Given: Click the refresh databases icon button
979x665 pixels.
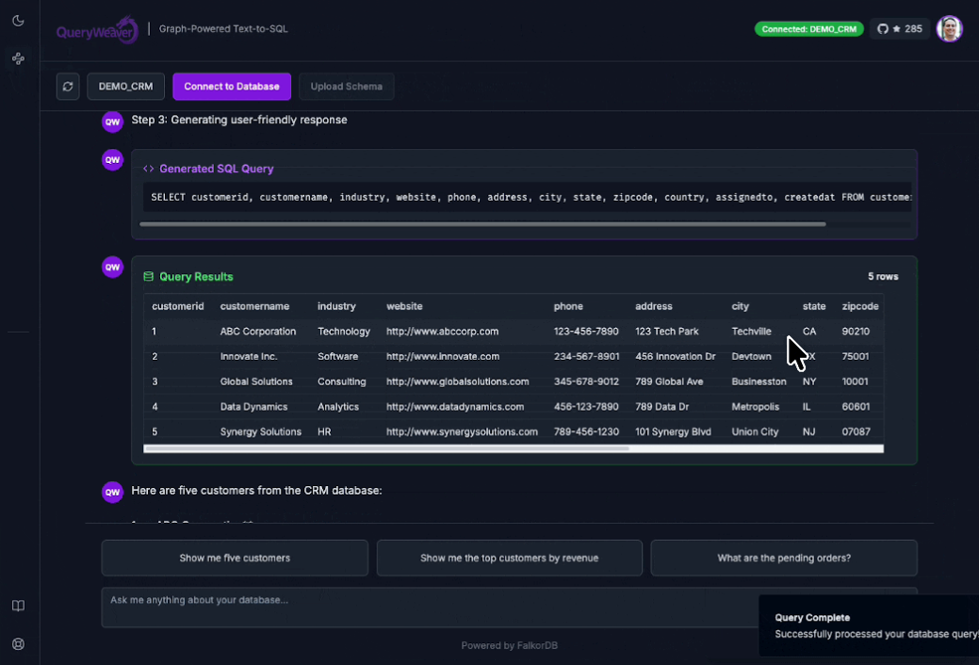Looking at the screenshot, I should click(68, 86).
